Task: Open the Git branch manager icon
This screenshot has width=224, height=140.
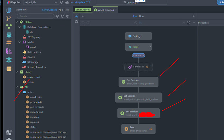Action: tap(8, 18)
